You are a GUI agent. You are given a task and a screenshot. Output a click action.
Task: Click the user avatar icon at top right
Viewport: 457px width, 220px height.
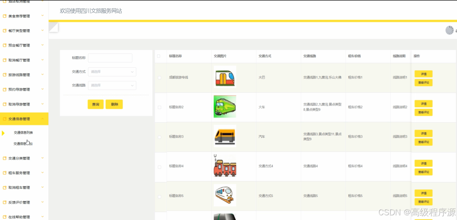coord(449,30)
